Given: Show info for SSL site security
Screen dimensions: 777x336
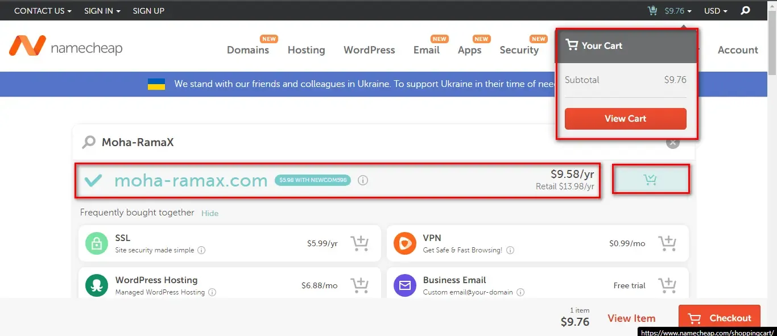Looking at the screenshot, I should 201,250.
